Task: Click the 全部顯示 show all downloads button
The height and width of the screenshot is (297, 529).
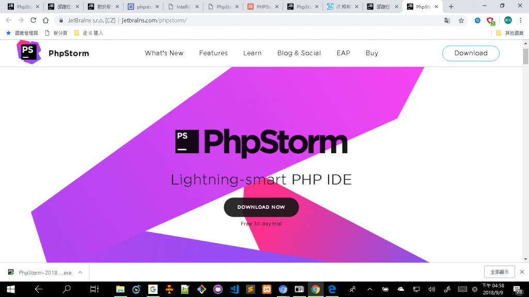Action: coord(500,272)
